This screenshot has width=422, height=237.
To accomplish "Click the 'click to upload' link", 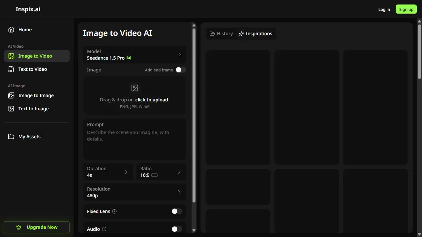I will (152, 100).
